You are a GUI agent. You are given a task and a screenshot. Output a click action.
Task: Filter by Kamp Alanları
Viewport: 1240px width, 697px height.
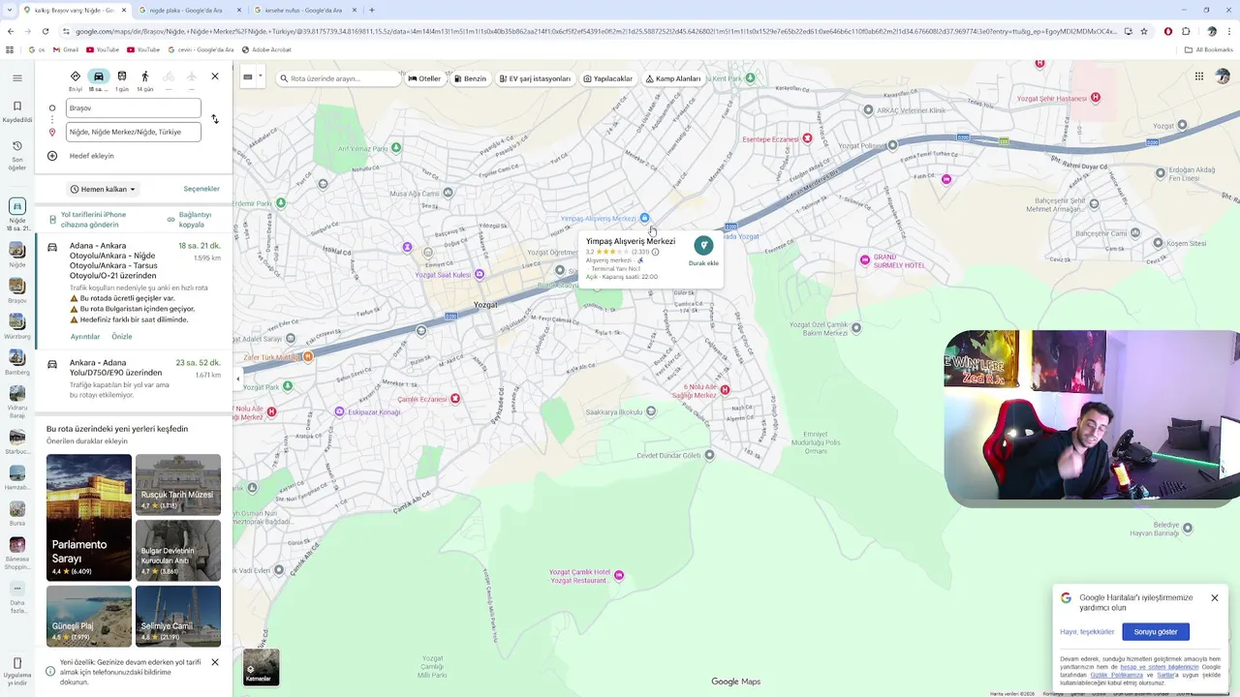(673, 78)
